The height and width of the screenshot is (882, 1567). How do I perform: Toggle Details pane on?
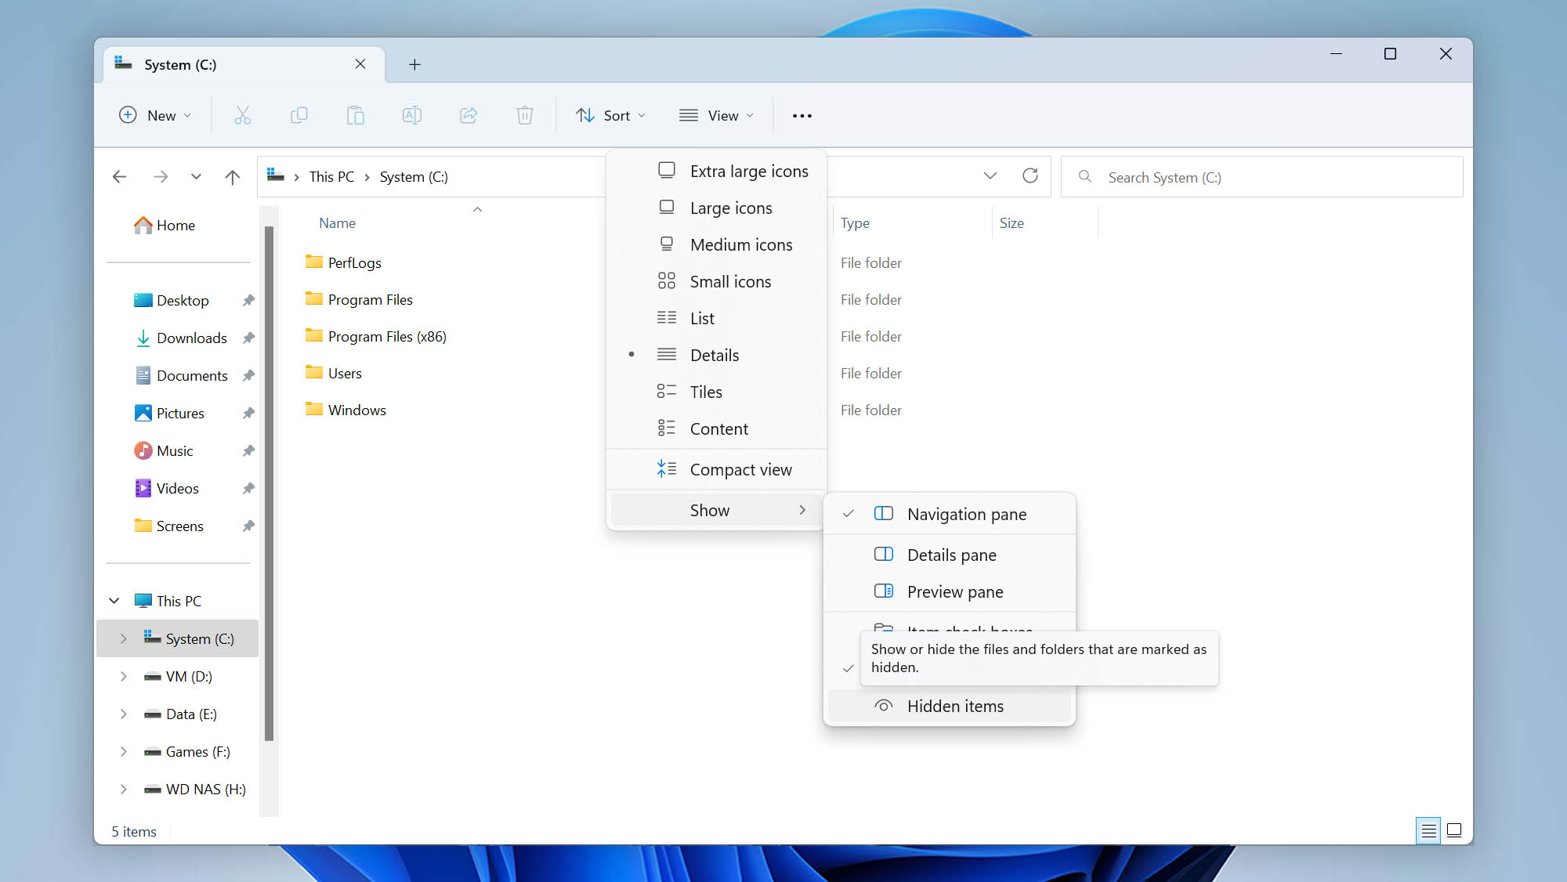tap(950, 555)
